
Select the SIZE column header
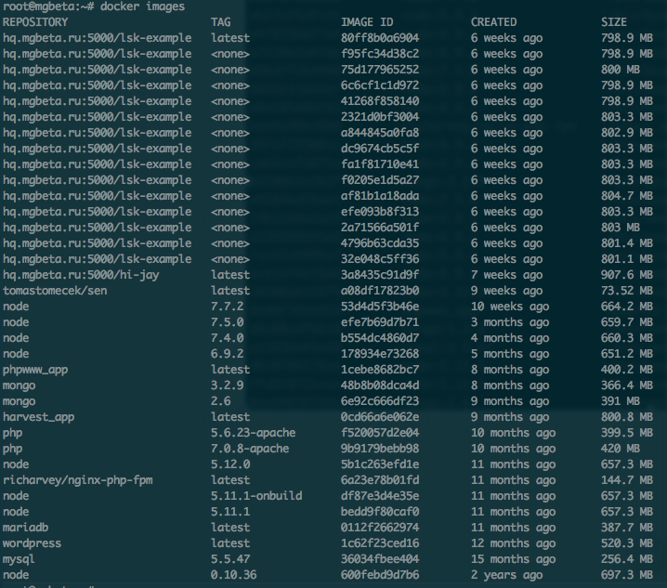614,22
